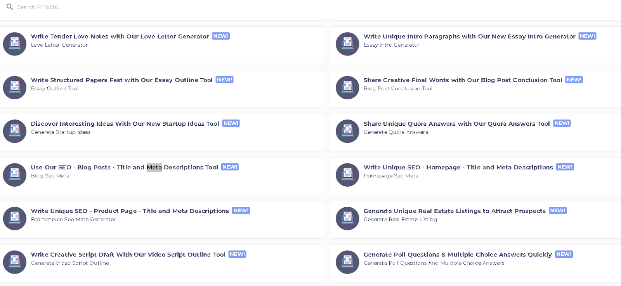
Task: Click the Love Letter Generator card icon
Action: pyautogui.click(x=15, y=44)
